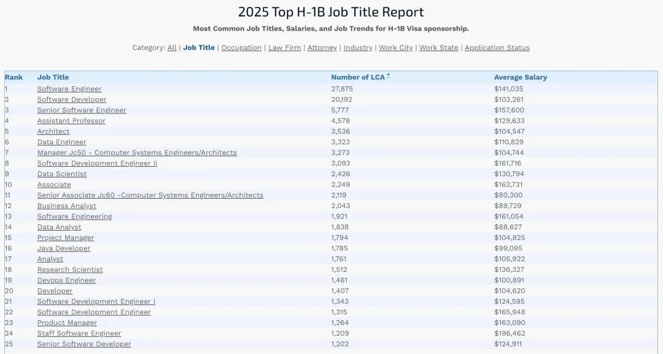Open the Developer job title link
The height and width of the screenshot is (354, 663).
pyautogui.click(x=55, y=291)
